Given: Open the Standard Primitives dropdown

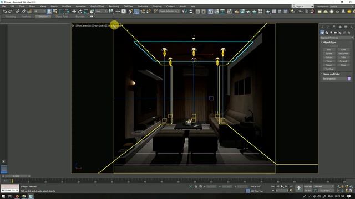Looking at the screenshot, I should click(337, 38).
